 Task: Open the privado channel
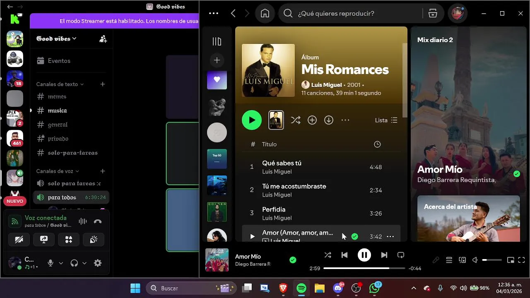click(71, 139)
